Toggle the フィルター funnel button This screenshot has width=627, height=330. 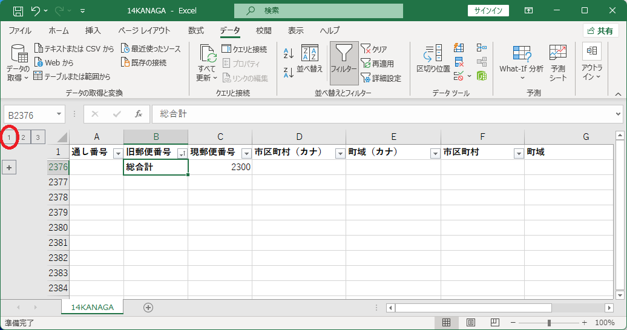point(344,63)
